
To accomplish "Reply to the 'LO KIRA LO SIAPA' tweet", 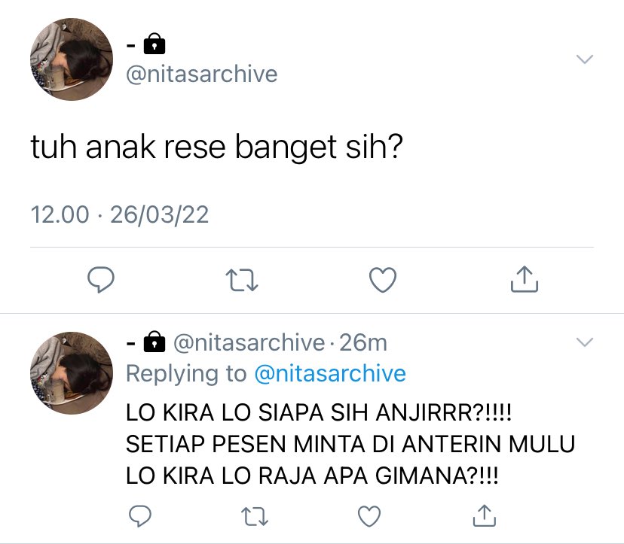I will (140, 516).
